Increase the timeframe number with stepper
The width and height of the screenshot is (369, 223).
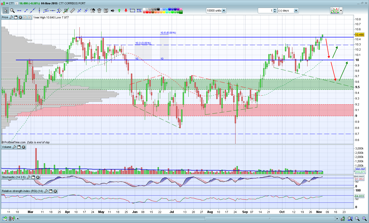275,9
